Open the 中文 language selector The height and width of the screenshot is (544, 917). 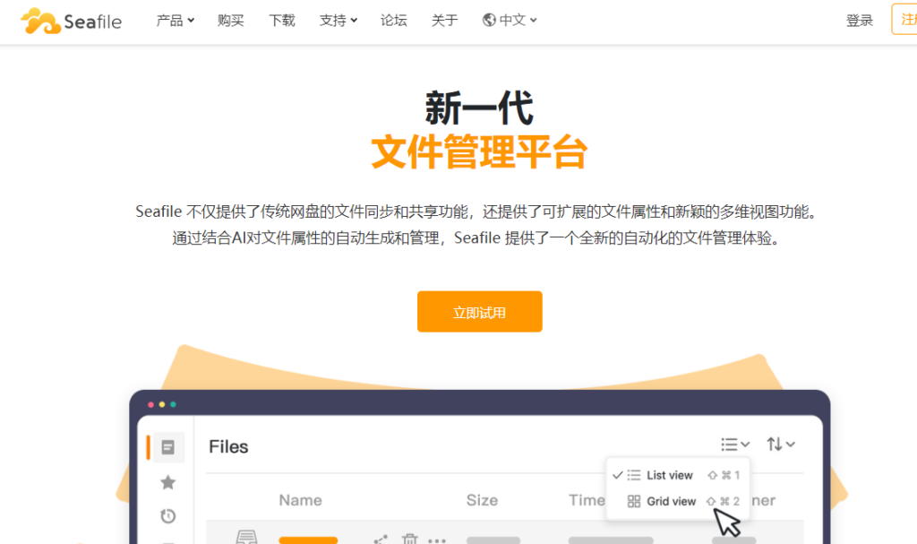pos(510,21)
